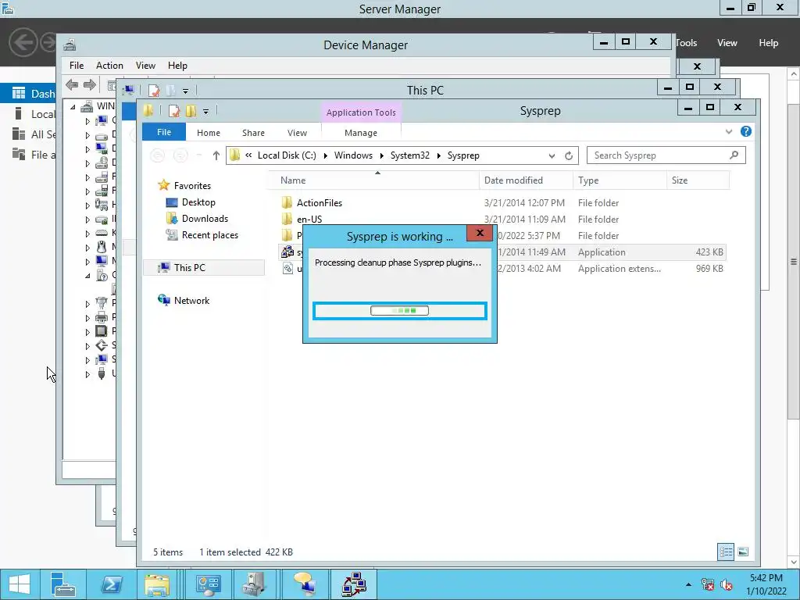The width and height of the screenshot is (800, 600).
Task: Open Server Manager View menu
Action: tap(727, 43)
